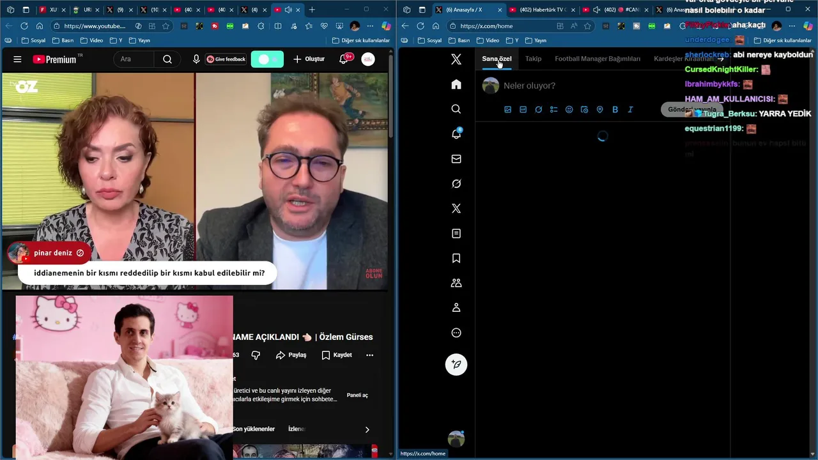Click the YouTube search box labeled Ara
The width and height of the screenshot is (818, 460).
click(x=134, y=59)
